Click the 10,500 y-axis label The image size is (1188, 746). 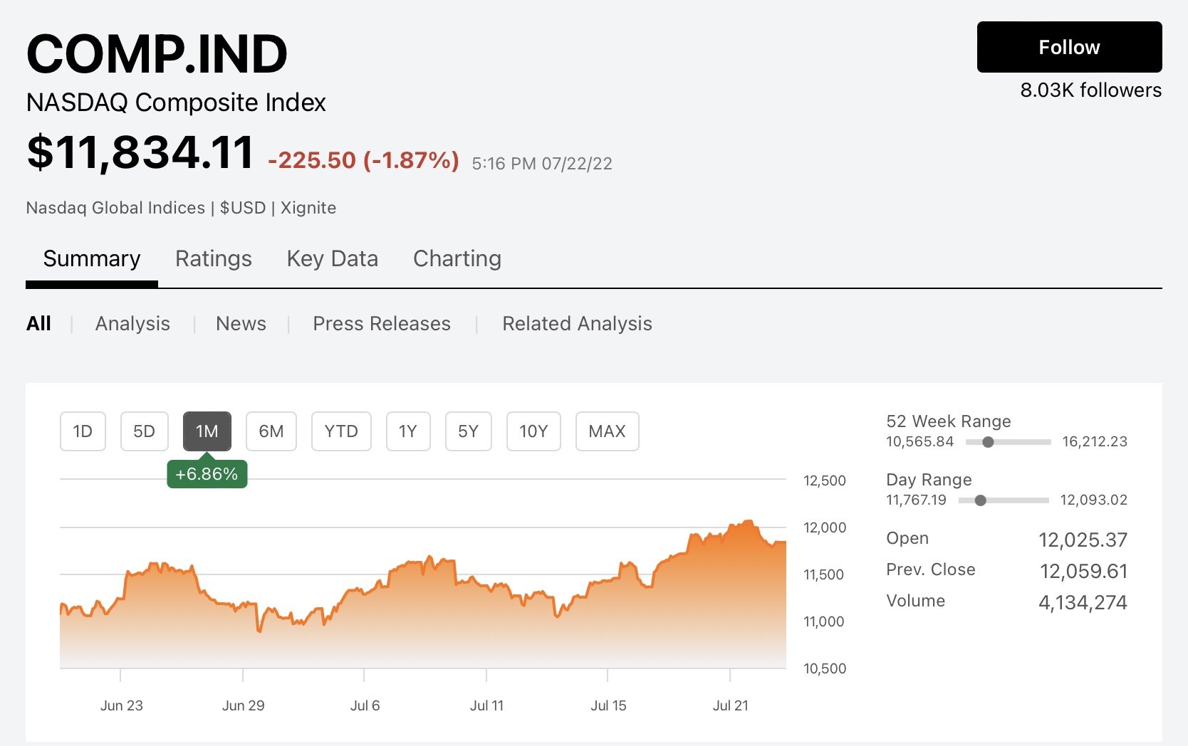825,668
